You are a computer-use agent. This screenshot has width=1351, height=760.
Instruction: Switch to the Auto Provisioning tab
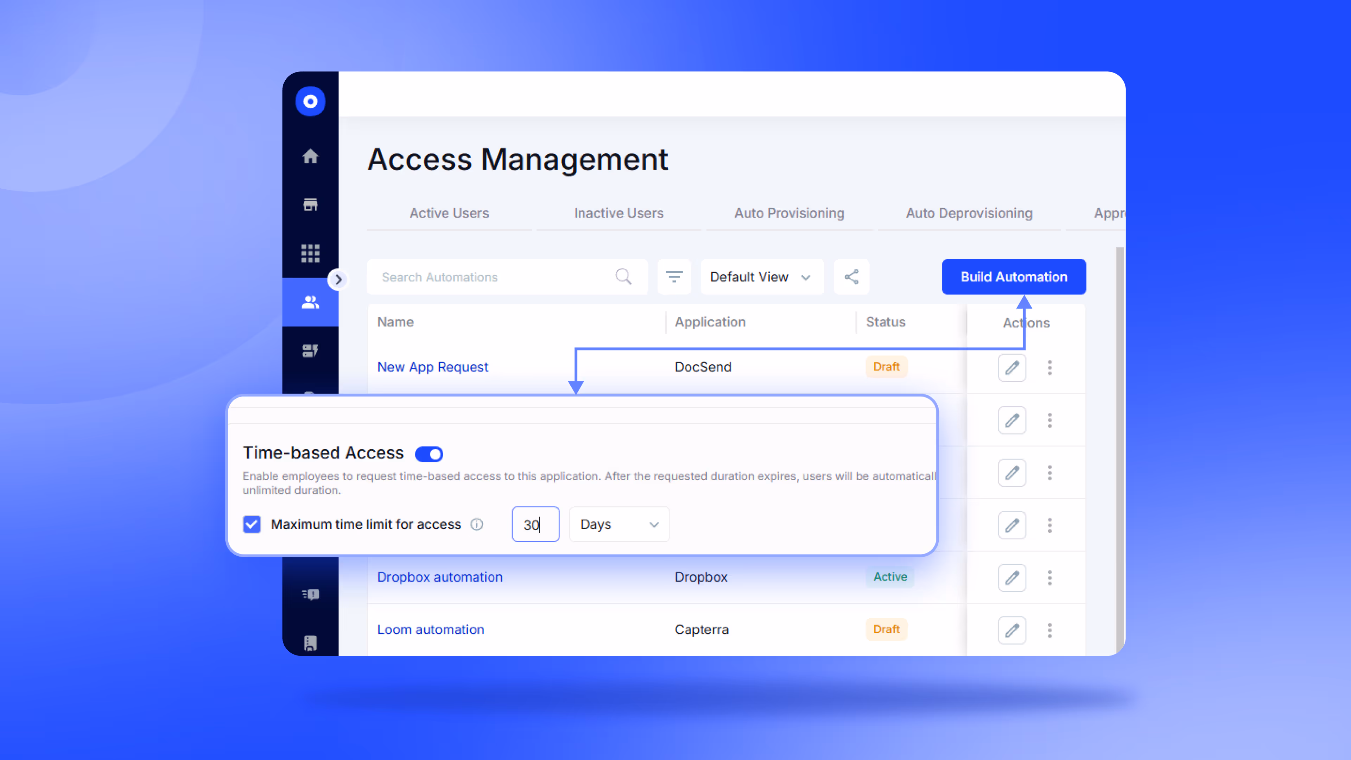click(x=789, y=213)
